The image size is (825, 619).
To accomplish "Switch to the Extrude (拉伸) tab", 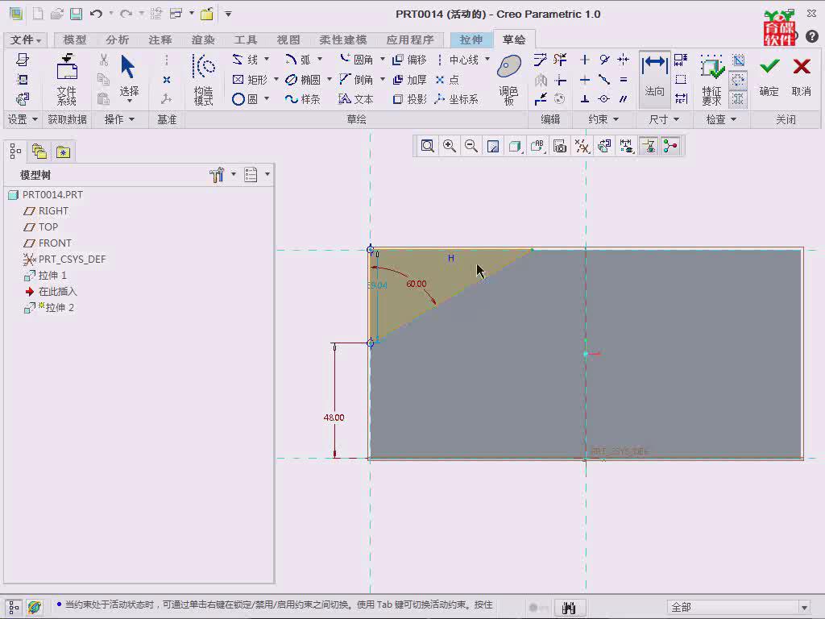I will tap(471, 39).
